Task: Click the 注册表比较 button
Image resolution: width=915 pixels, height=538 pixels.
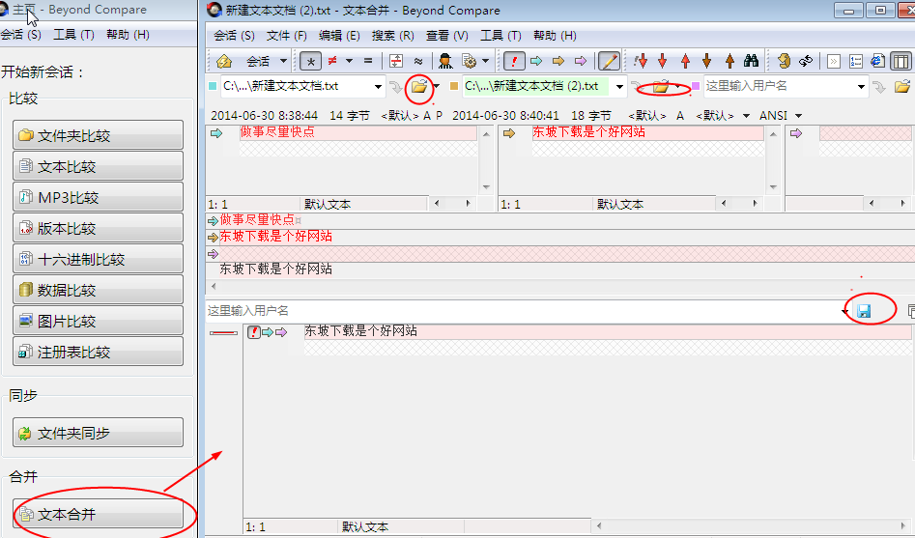Action: 98,352
